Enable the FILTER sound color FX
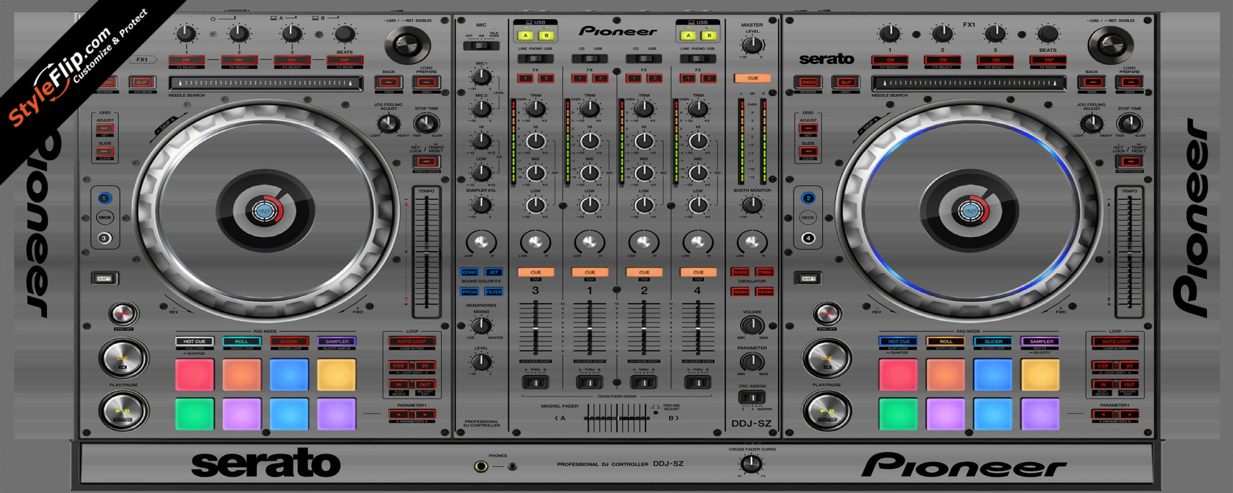1233x493 pixels. coord(494,292)
